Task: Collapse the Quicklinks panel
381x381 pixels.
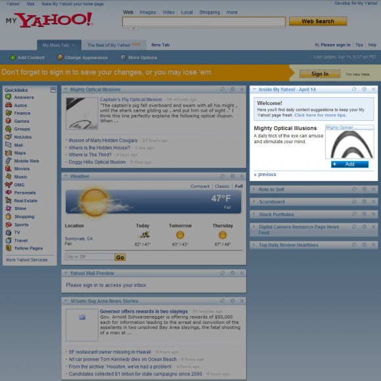Action: coord(53,90)
